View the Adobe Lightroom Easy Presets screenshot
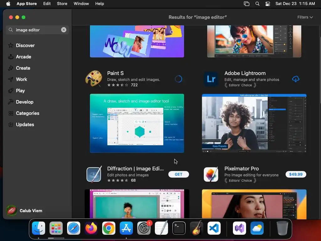Image resolution: width=321 pixels, height=241 pixels. pos(254,123)
